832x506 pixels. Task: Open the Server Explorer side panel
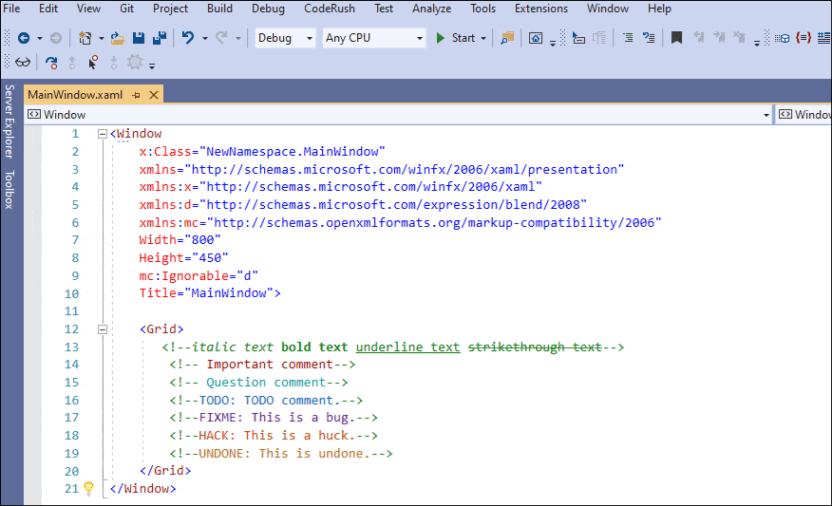[9, 121]
